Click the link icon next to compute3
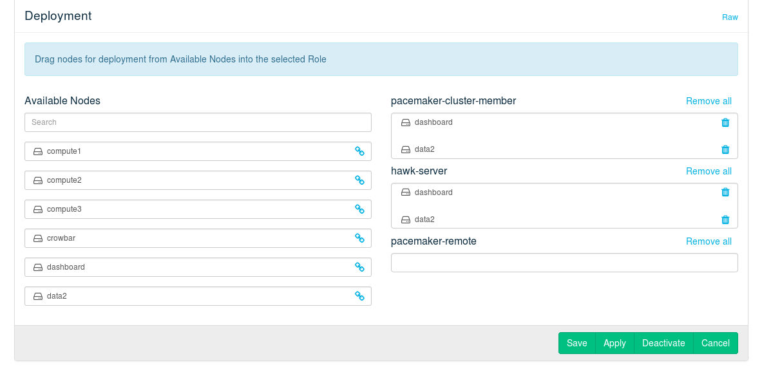This screenshot has width=762, height=374. pos(359,209)
